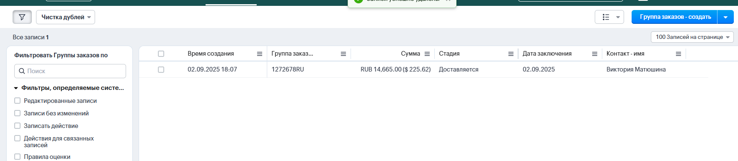The height and width of the screenshot is (161, 738).
Task: Open column menu for Сумма
Action: tap(427, 54)
